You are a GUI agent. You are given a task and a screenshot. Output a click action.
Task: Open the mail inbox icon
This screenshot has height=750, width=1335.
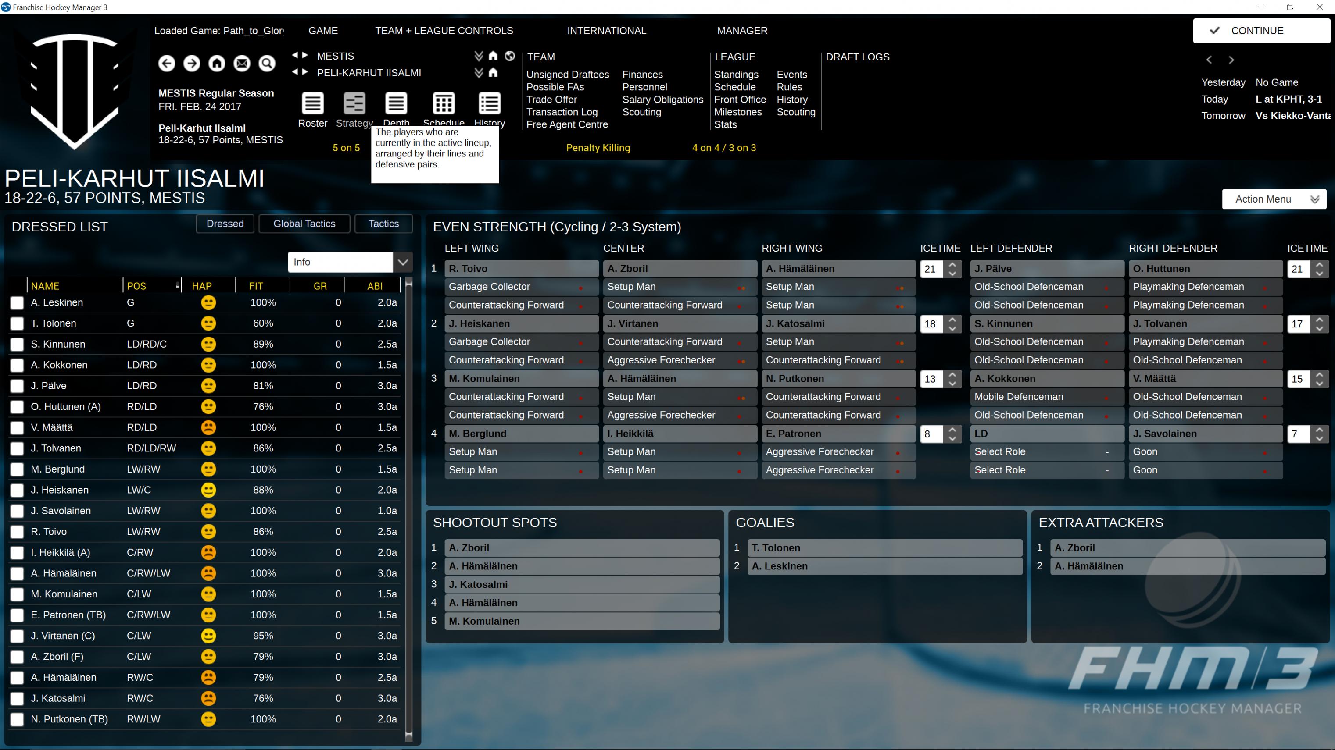click(x=241, y=63)
